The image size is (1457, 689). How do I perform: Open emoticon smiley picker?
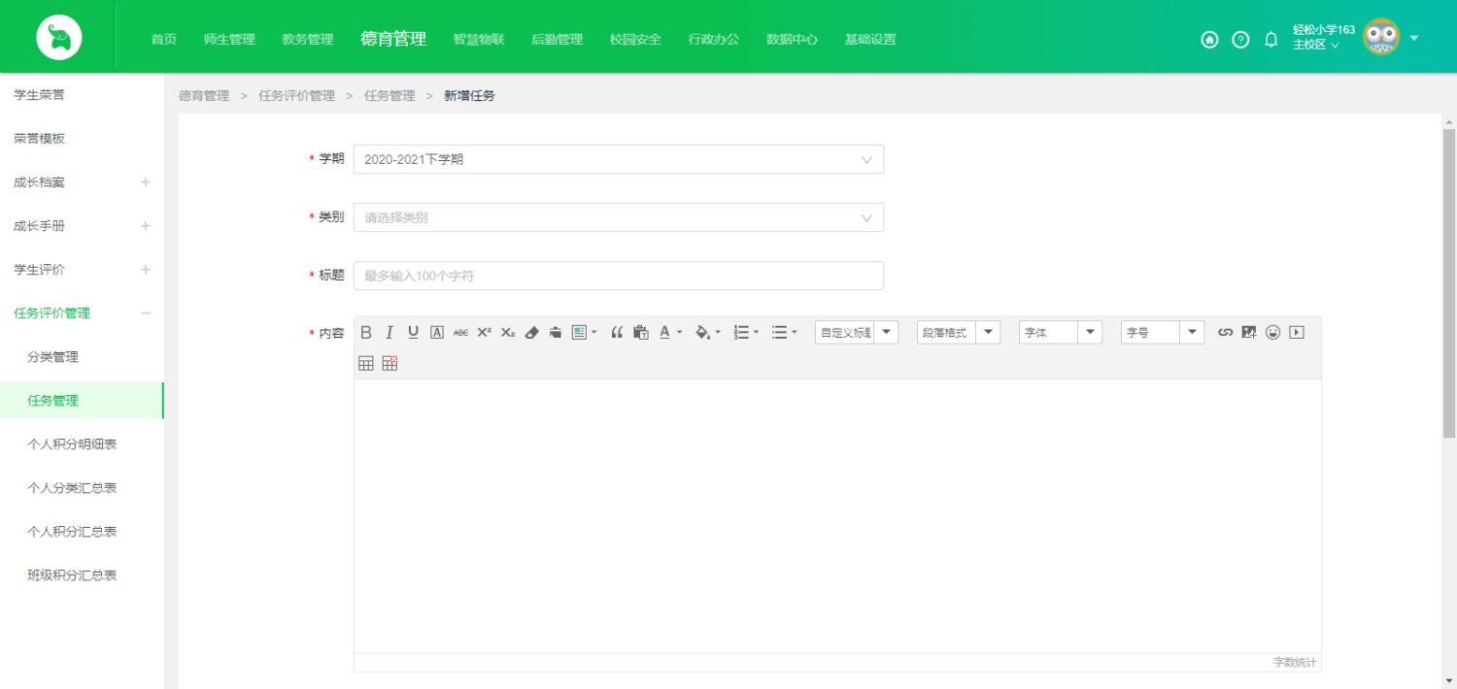[1272, 332]
